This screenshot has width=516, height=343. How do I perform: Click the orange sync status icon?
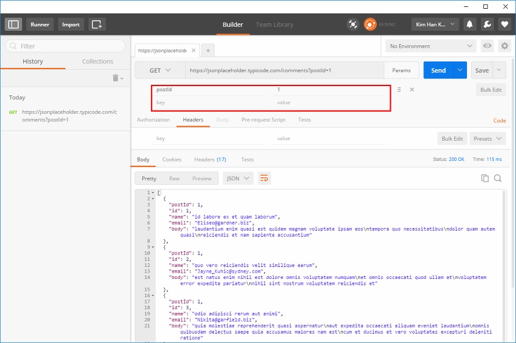pos(370,24)
